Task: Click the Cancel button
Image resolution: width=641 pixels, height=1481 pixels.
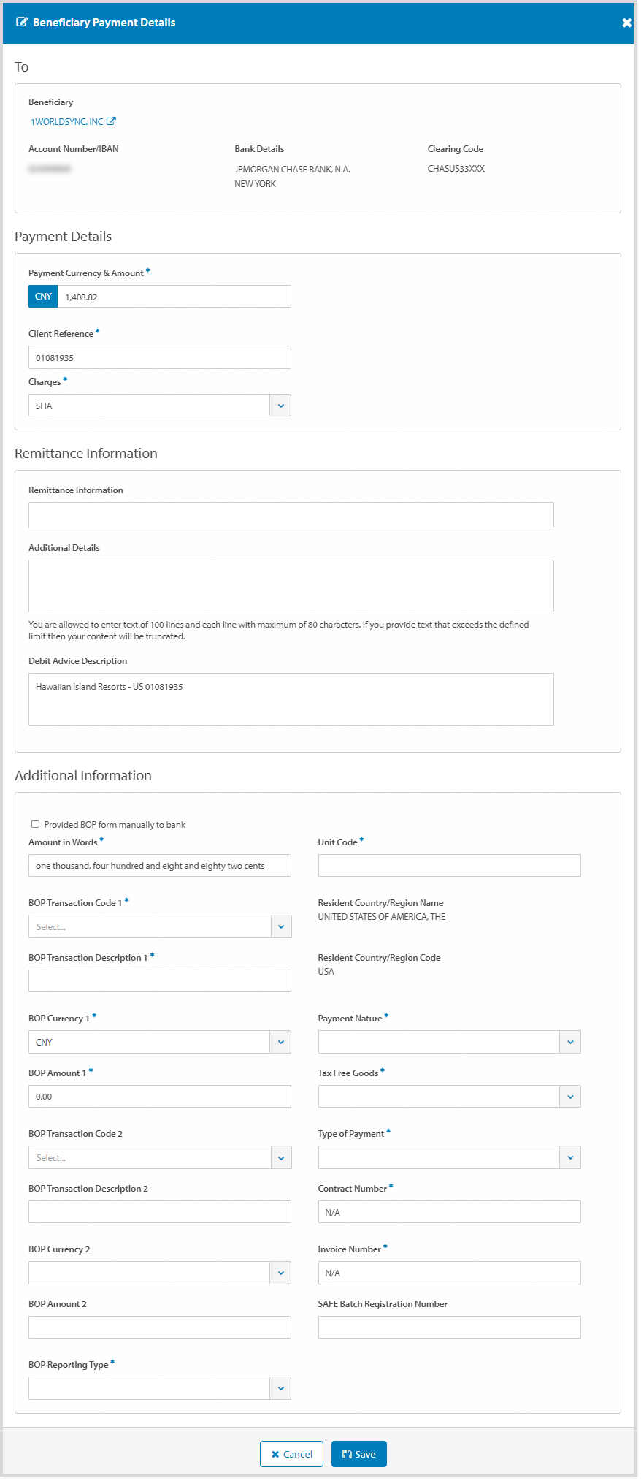Action: (x=292, y=1454)
